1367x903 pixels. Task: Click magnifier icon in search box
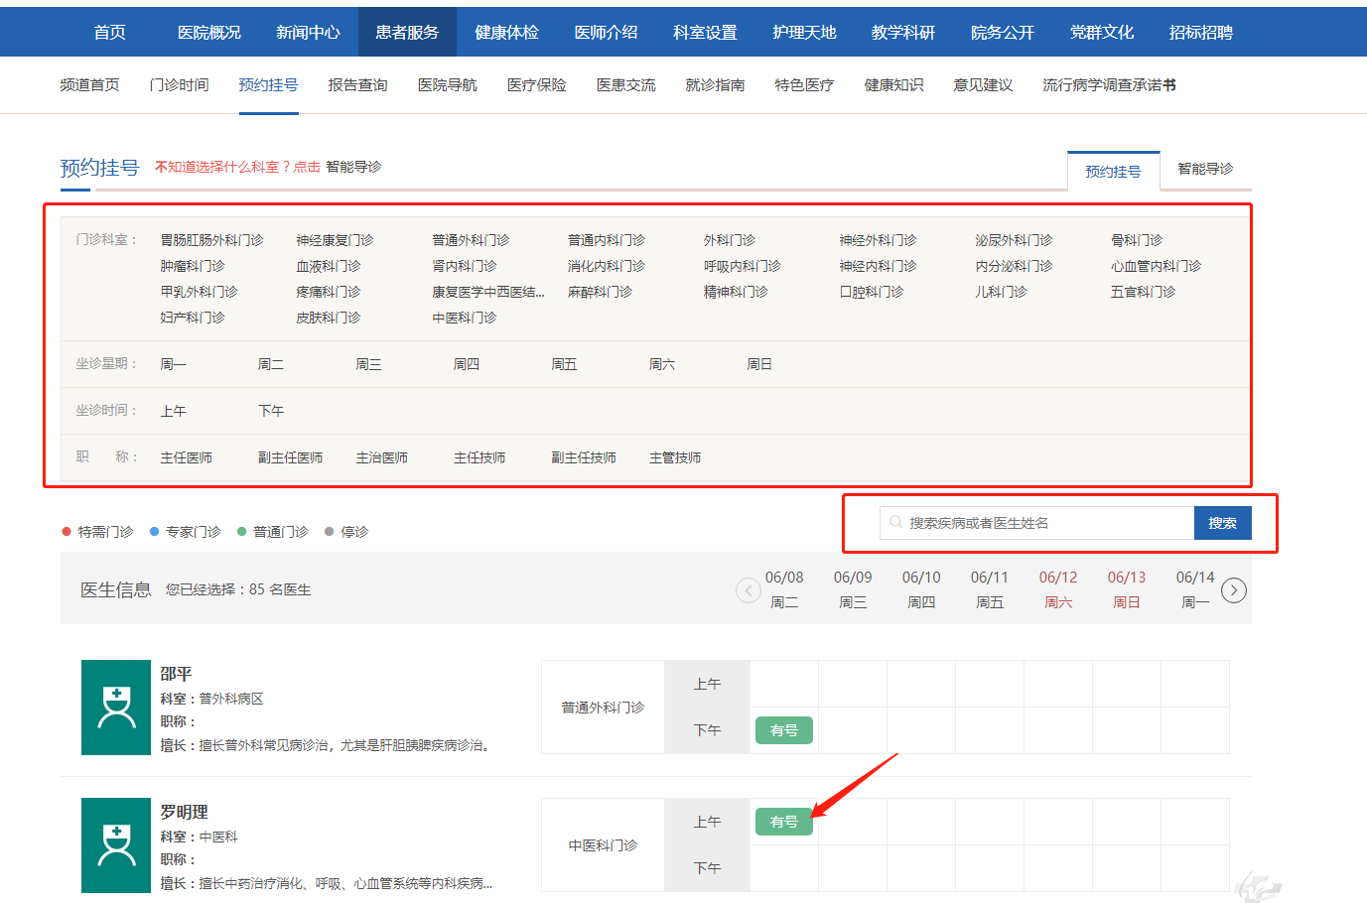tap(895, 522)
